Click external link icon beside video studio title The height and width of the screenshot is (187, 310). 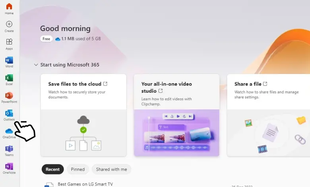click(161, 91)
